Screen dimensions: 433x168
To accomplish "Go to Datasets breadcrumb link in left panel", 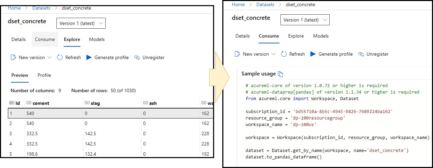I will pos(41,8).
